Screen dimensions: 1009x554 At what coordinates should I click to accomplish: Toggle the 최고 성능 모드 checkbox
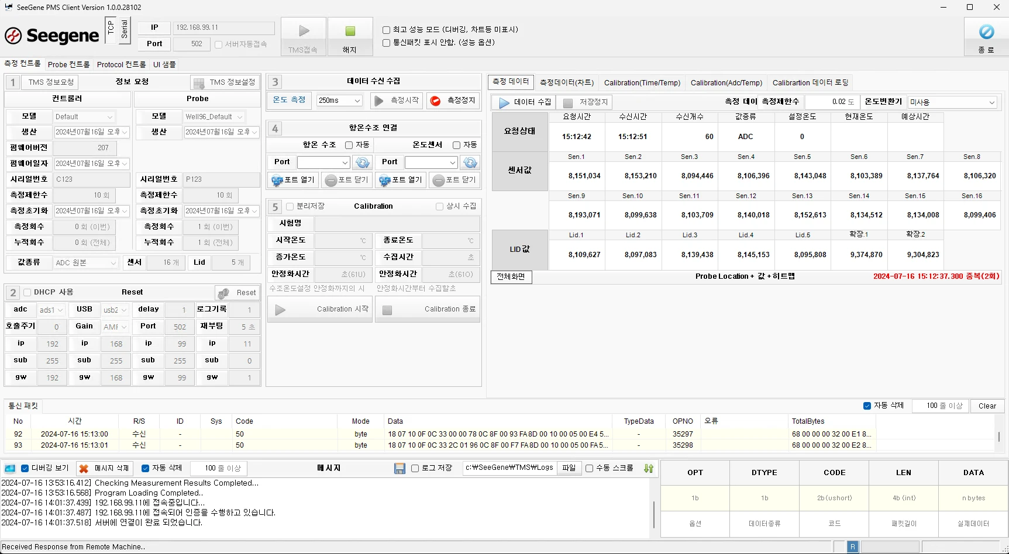[386, 30]
